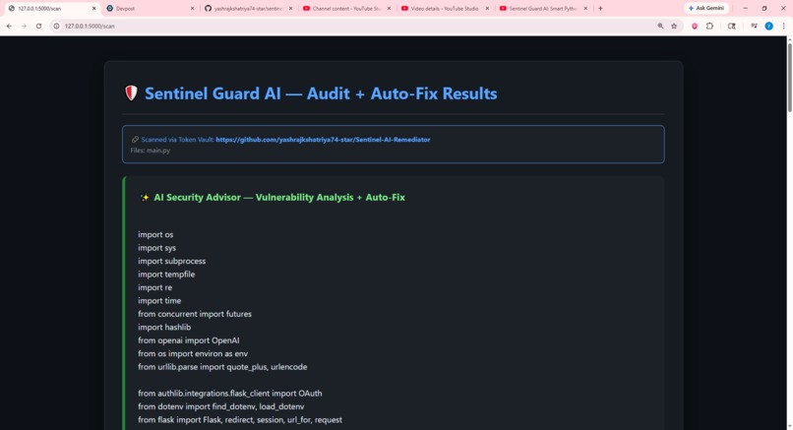
Task: Click the 'import sys' line
Action: click(x=156, y=248)
